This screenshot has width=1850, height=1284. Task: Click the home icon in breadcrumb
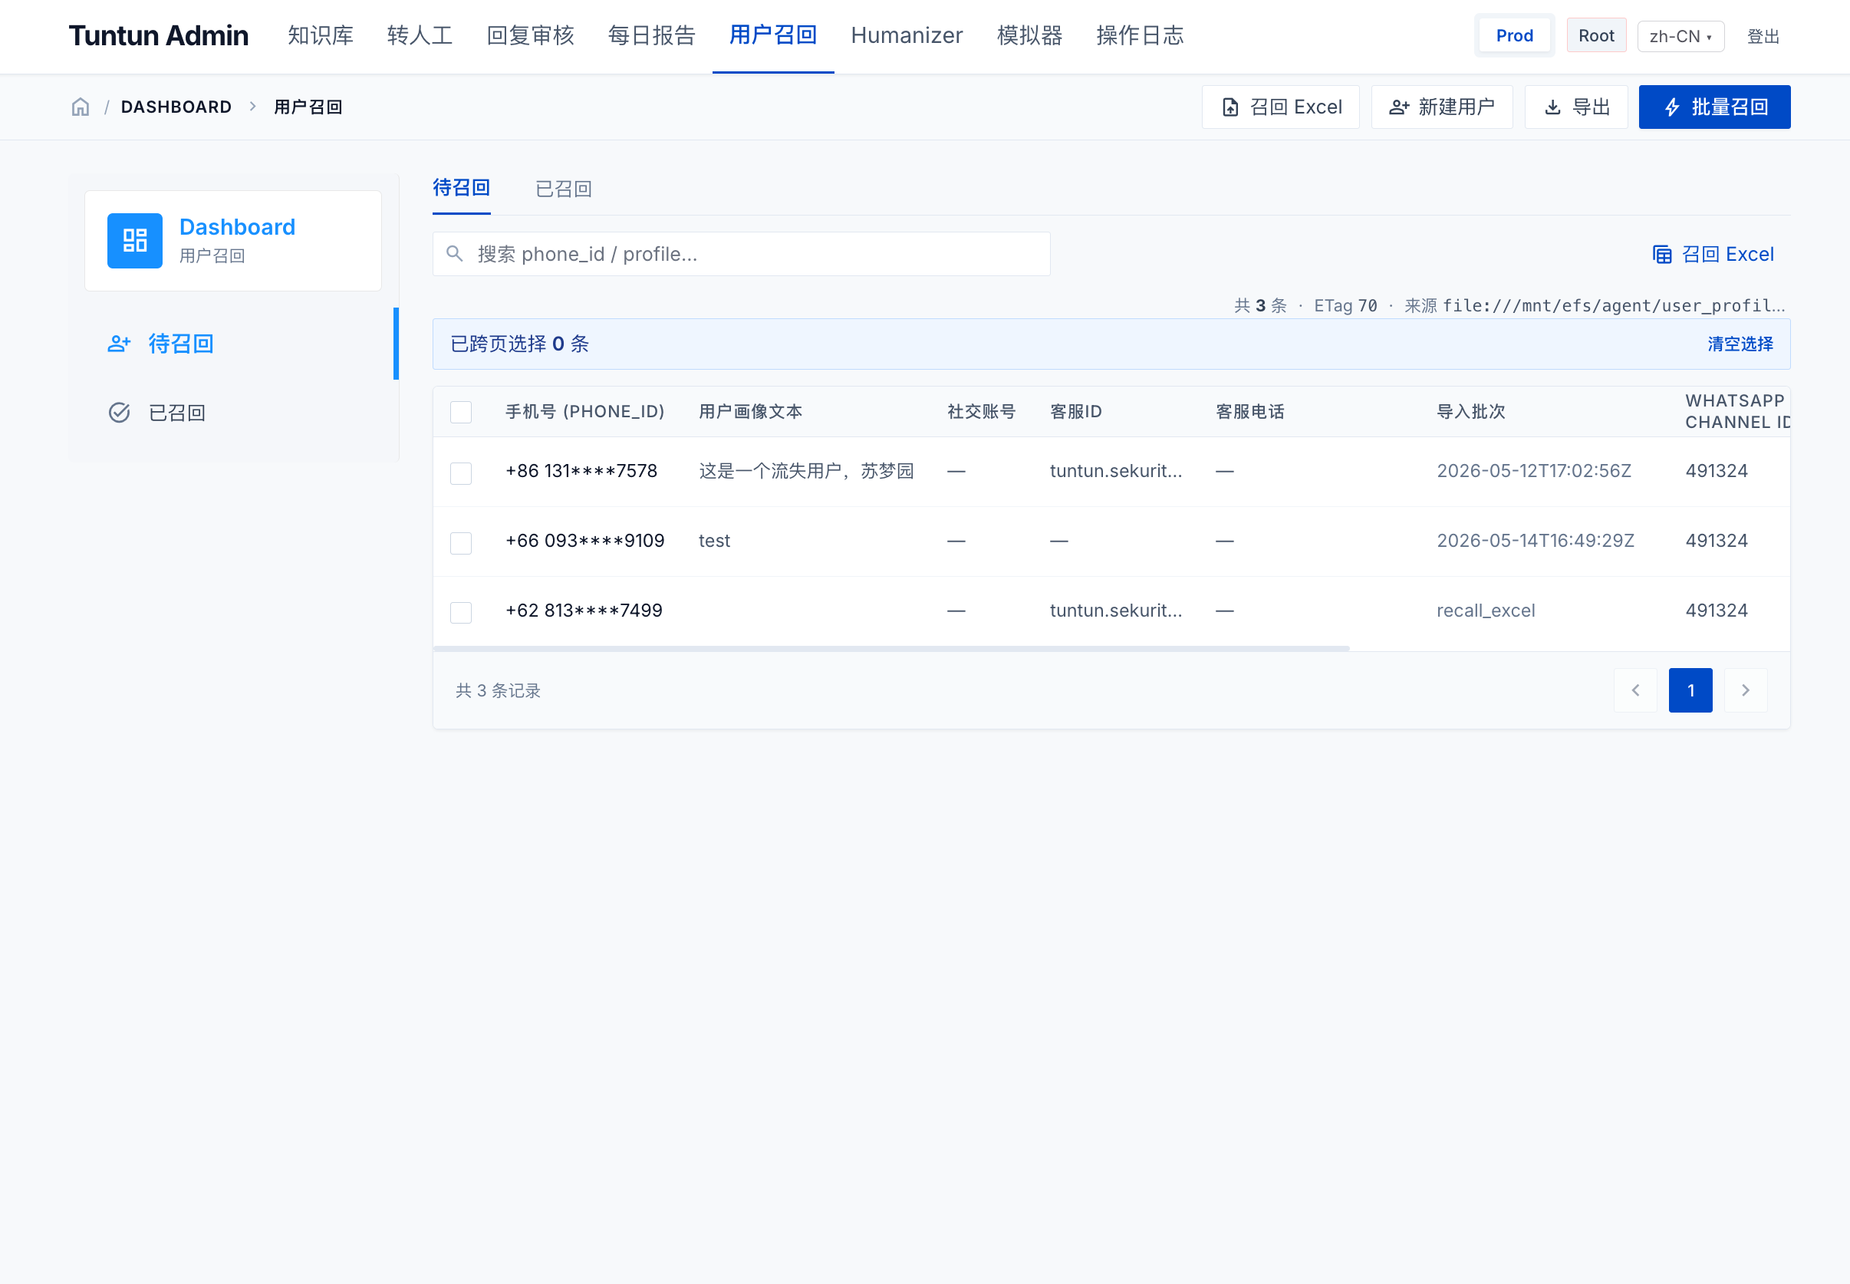click(81, 107)
